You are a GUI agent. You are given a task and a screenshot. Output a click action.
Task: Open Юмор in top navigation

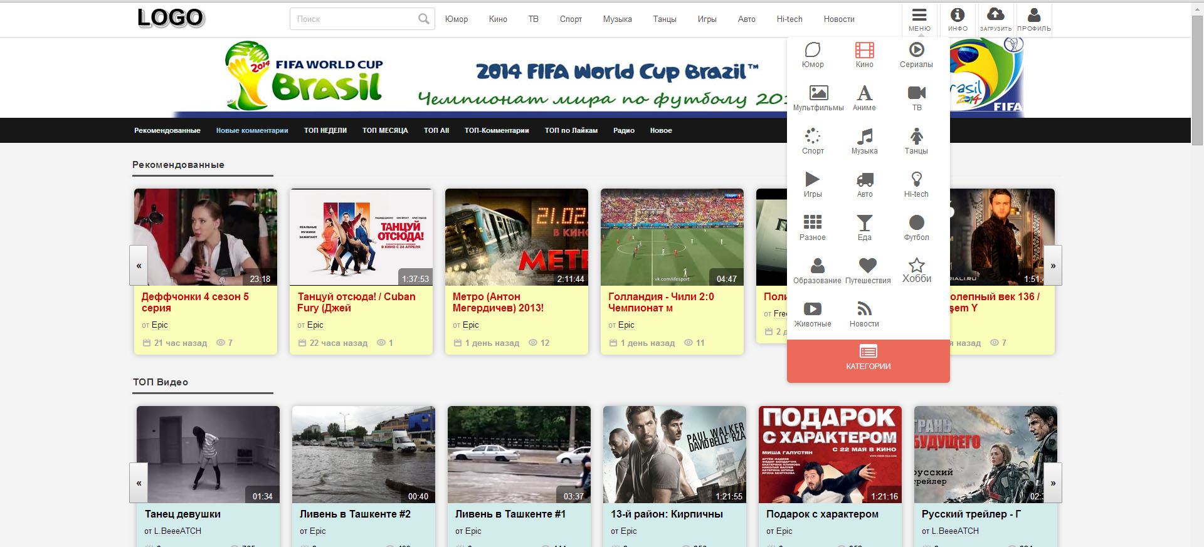pos(457,19)
